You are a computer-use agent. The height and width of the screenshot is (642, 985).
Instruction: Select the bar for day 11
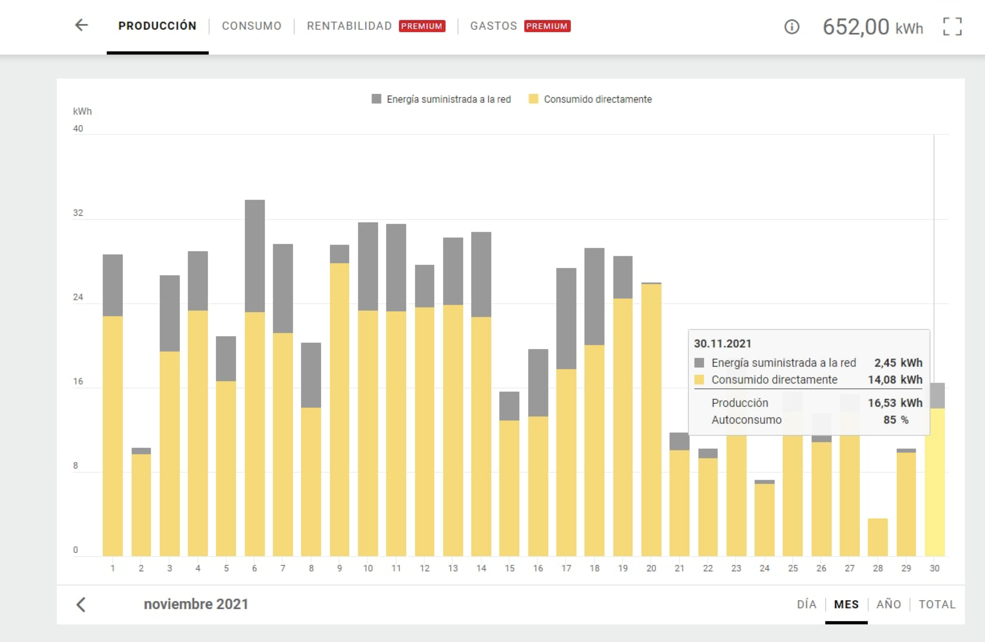coord(396,390)
